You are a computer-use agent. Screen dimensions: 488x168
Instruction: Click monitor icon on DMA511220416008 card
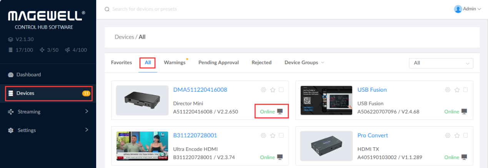coord(280,112)
